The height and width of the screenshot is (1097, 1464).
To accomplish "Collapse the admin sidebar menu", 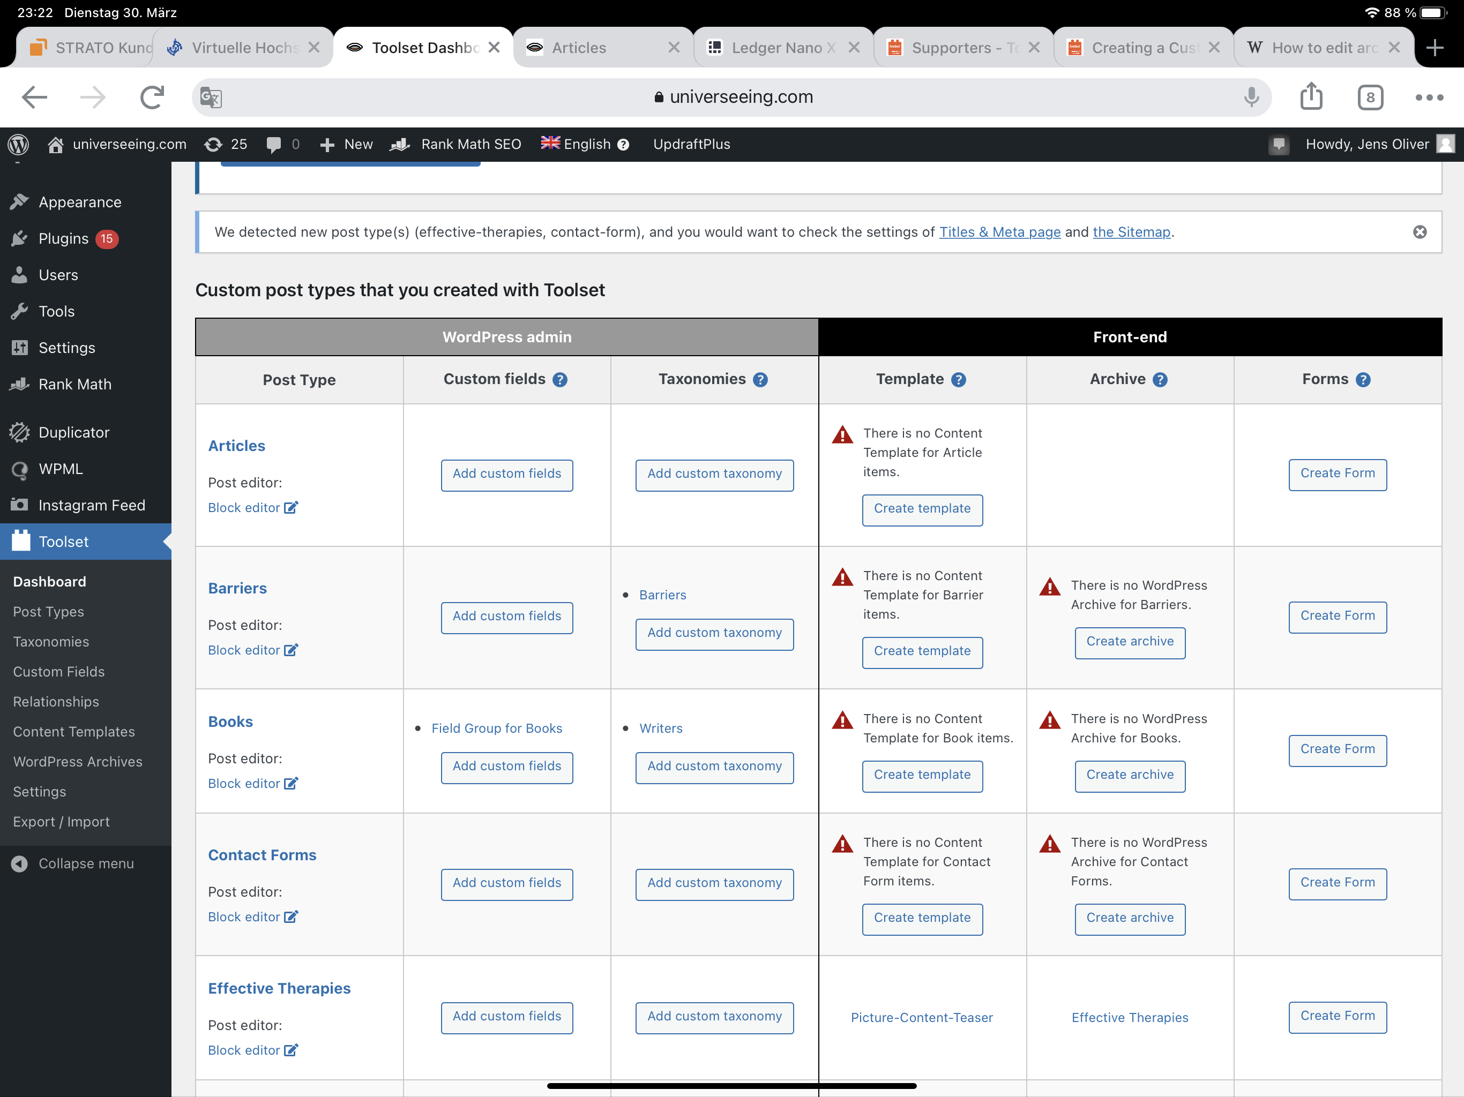I will pos(73,863).
